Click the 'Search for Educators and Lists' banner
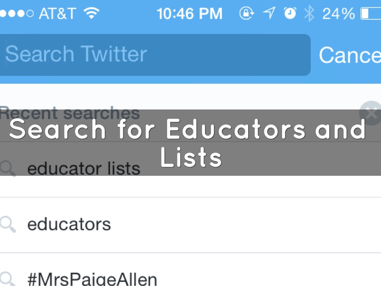The image size is (381, 286). pos(188,143)
